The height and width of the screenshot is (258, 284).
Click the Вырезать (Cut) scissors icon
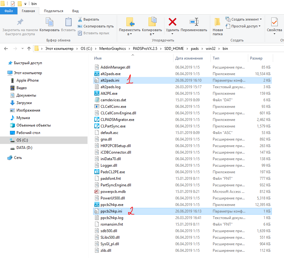[x=80, y=19]
